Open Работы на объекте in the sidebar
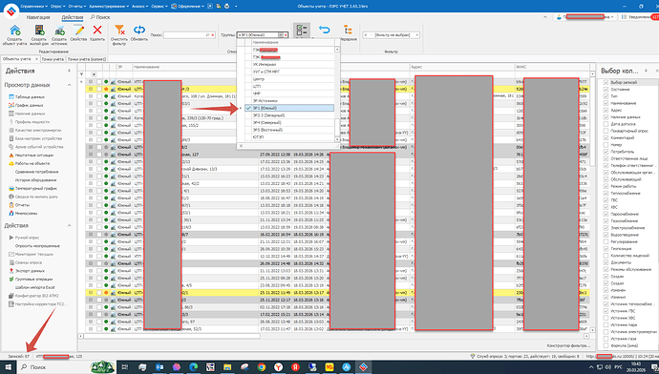 [x=32, y=163]
